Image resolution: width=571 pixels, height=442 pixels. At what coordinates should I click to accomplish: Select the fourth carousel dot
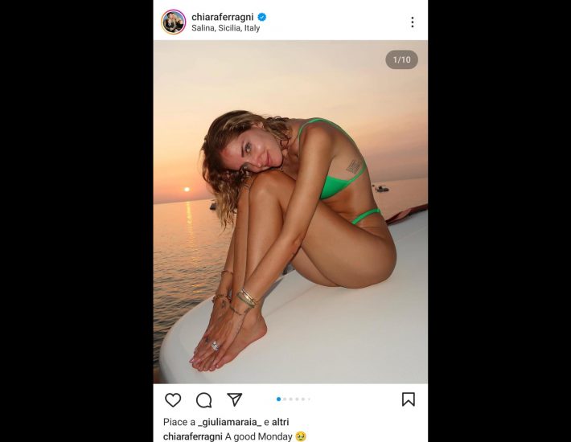297,399
